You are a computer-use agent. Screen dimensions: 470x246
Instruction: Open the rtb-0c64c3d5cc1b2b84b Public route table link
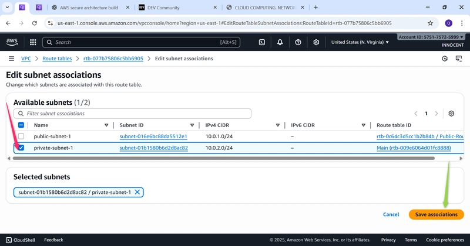click(x=420, y=136)
